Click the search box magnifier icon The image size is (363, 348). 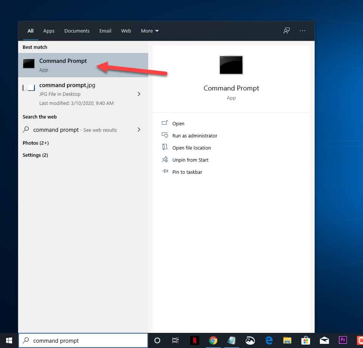(x=26, y=340)
